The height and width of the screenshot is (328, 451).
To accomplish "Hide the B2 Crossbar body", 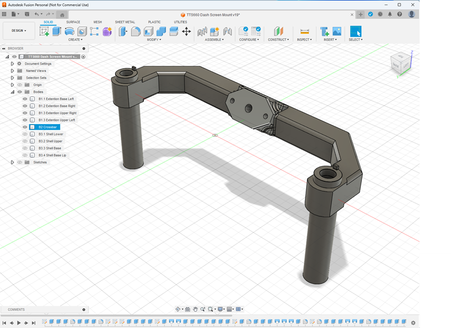I will pyautogui.click(x=25, y=127).
